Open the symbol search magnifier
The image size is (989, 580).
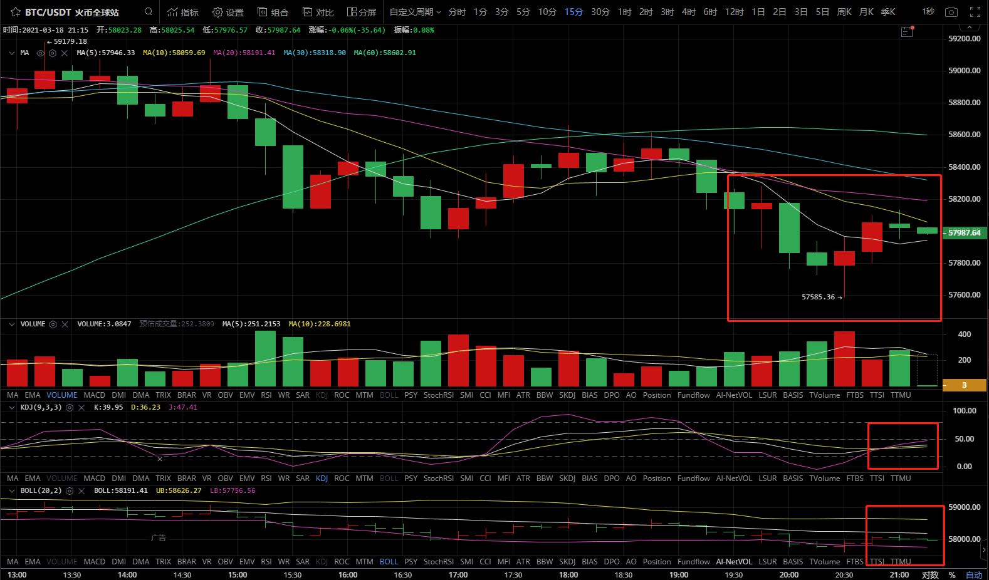click(149, 11)
